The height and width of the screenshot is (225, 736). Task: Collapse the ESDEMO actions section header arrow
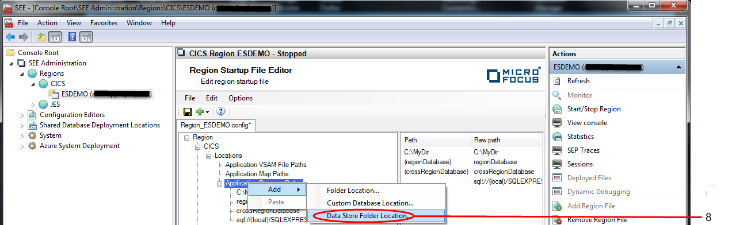point(680,67)
